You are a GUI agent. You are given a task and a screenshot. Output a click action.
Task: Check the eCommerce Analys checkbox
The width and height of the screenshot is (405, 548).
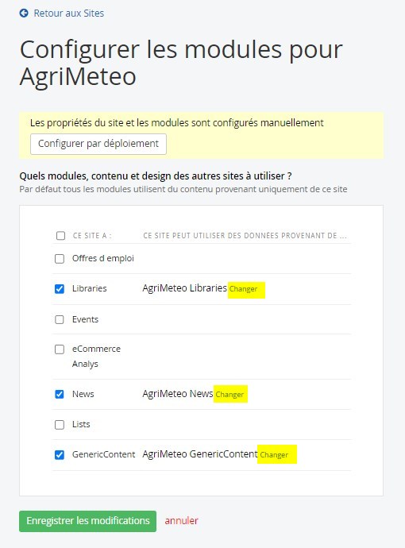coord(60,349)
